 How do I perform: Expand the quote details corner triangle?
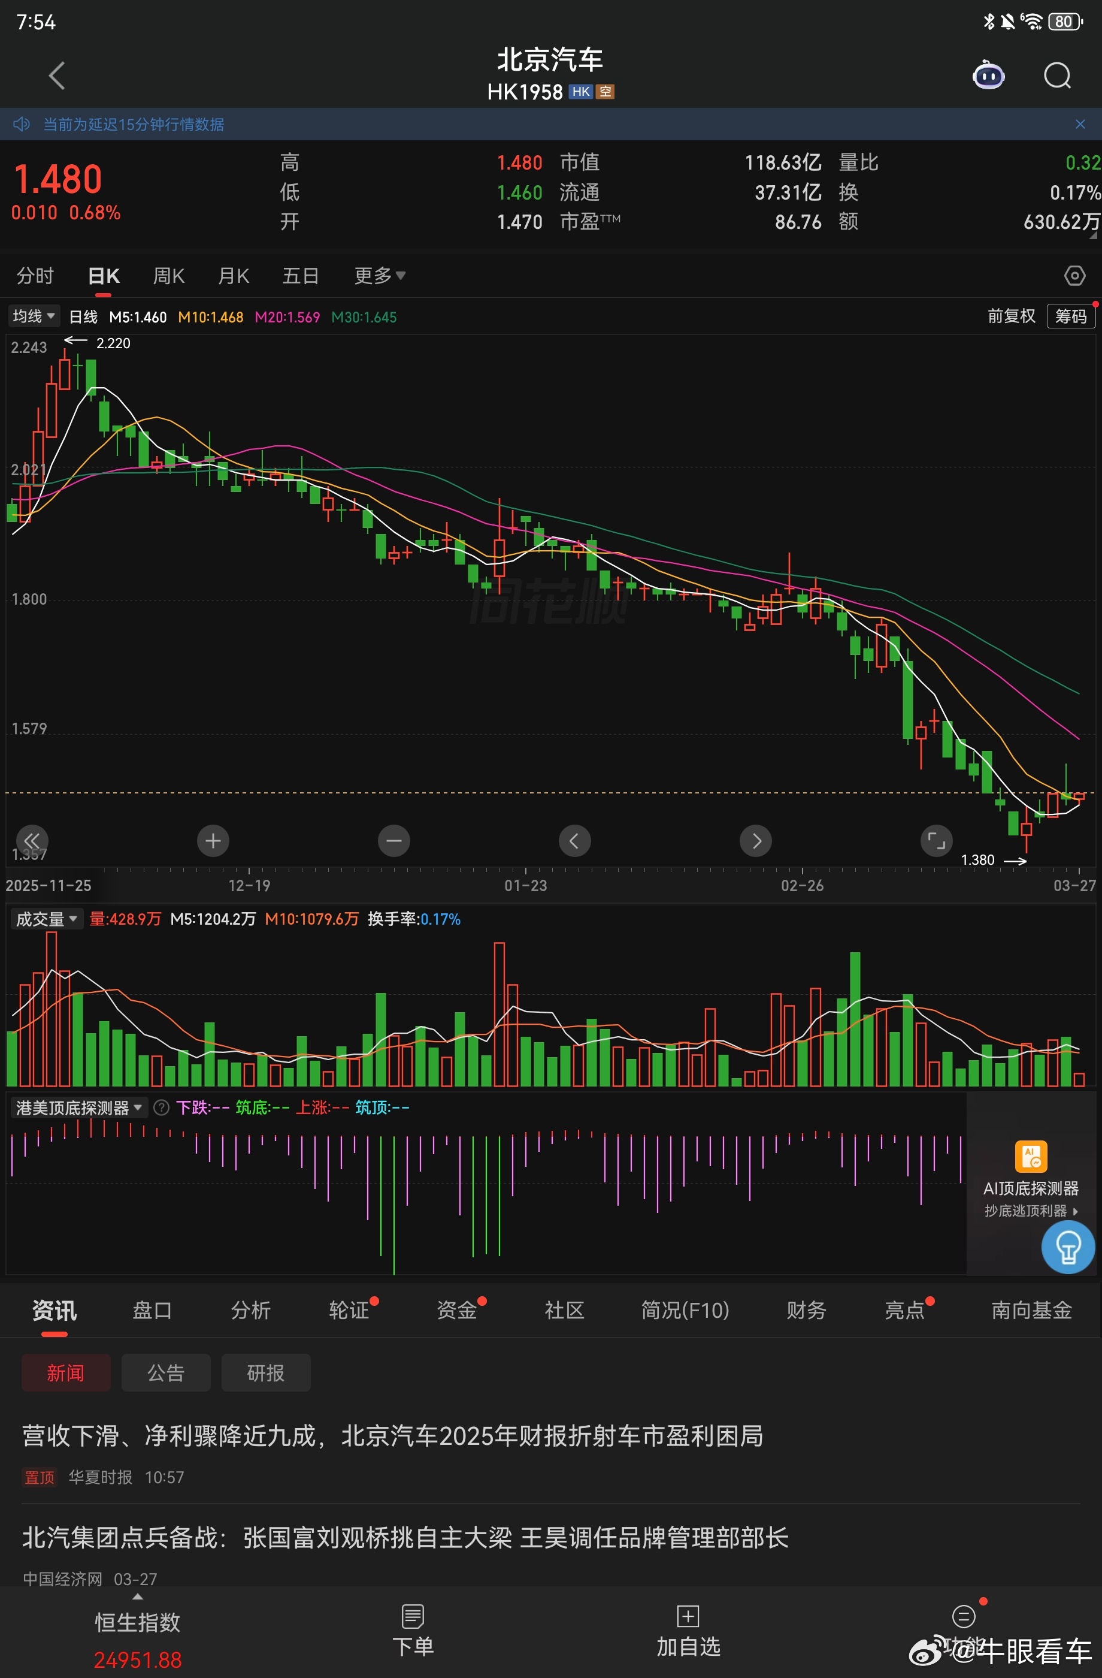pyautogui.click(x=1094, y=236)
